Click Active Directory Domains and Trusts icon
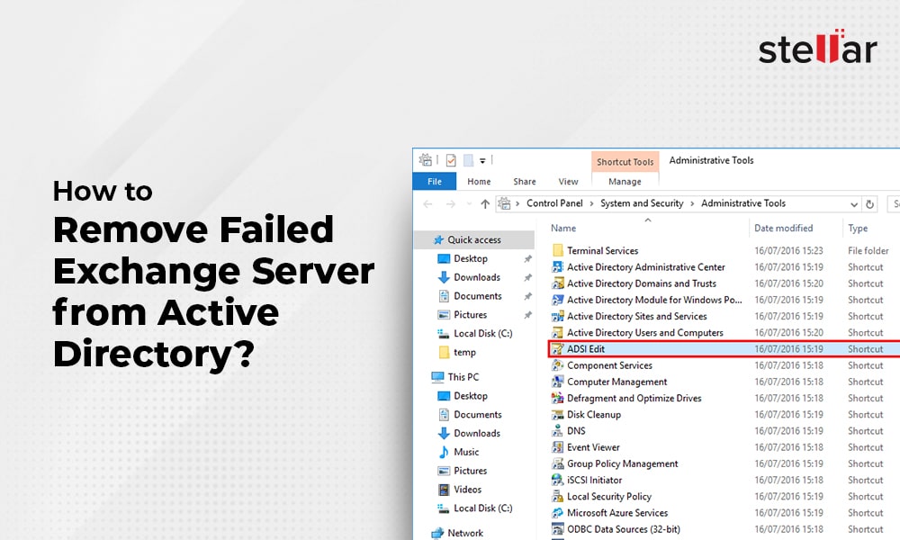 point(557,283)
